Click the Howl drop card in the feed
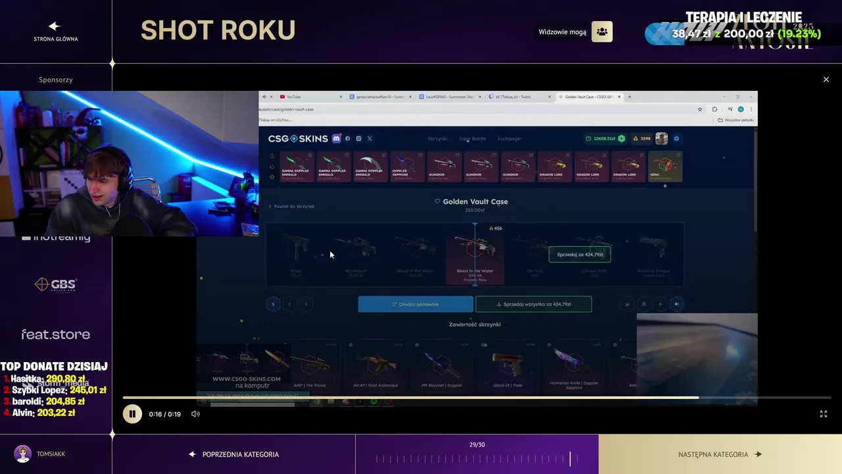 point(665,167)
